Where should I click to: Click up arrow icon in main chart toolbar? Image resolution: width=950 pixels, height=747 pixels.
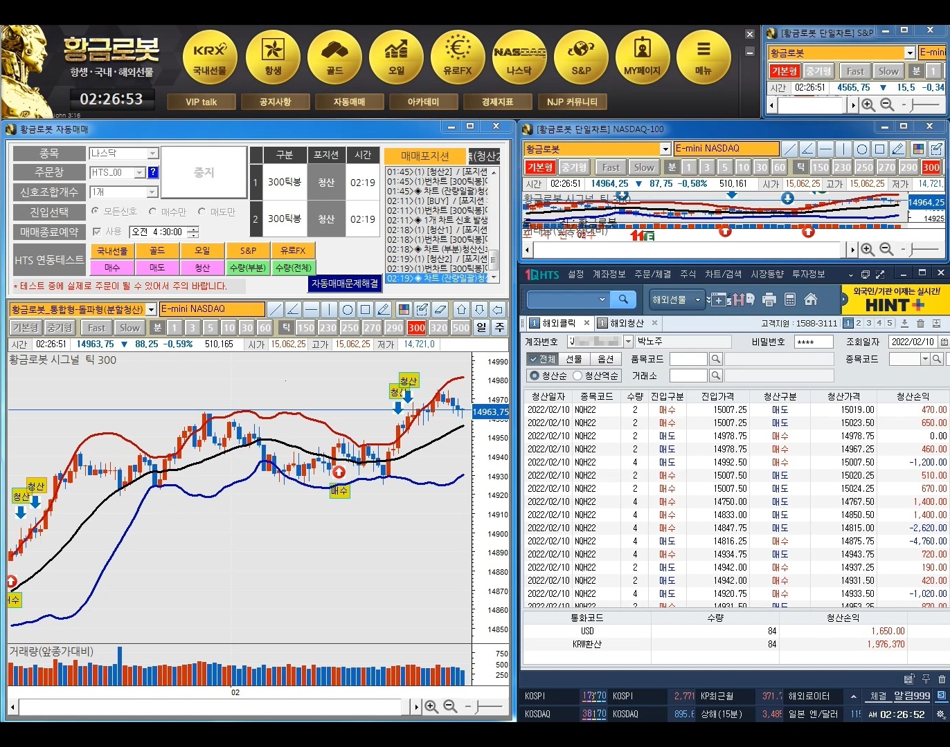coord(462,309)
